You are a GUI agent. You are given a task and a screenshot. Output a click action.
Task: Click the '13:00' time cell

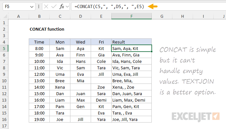[x=39, y=81]
